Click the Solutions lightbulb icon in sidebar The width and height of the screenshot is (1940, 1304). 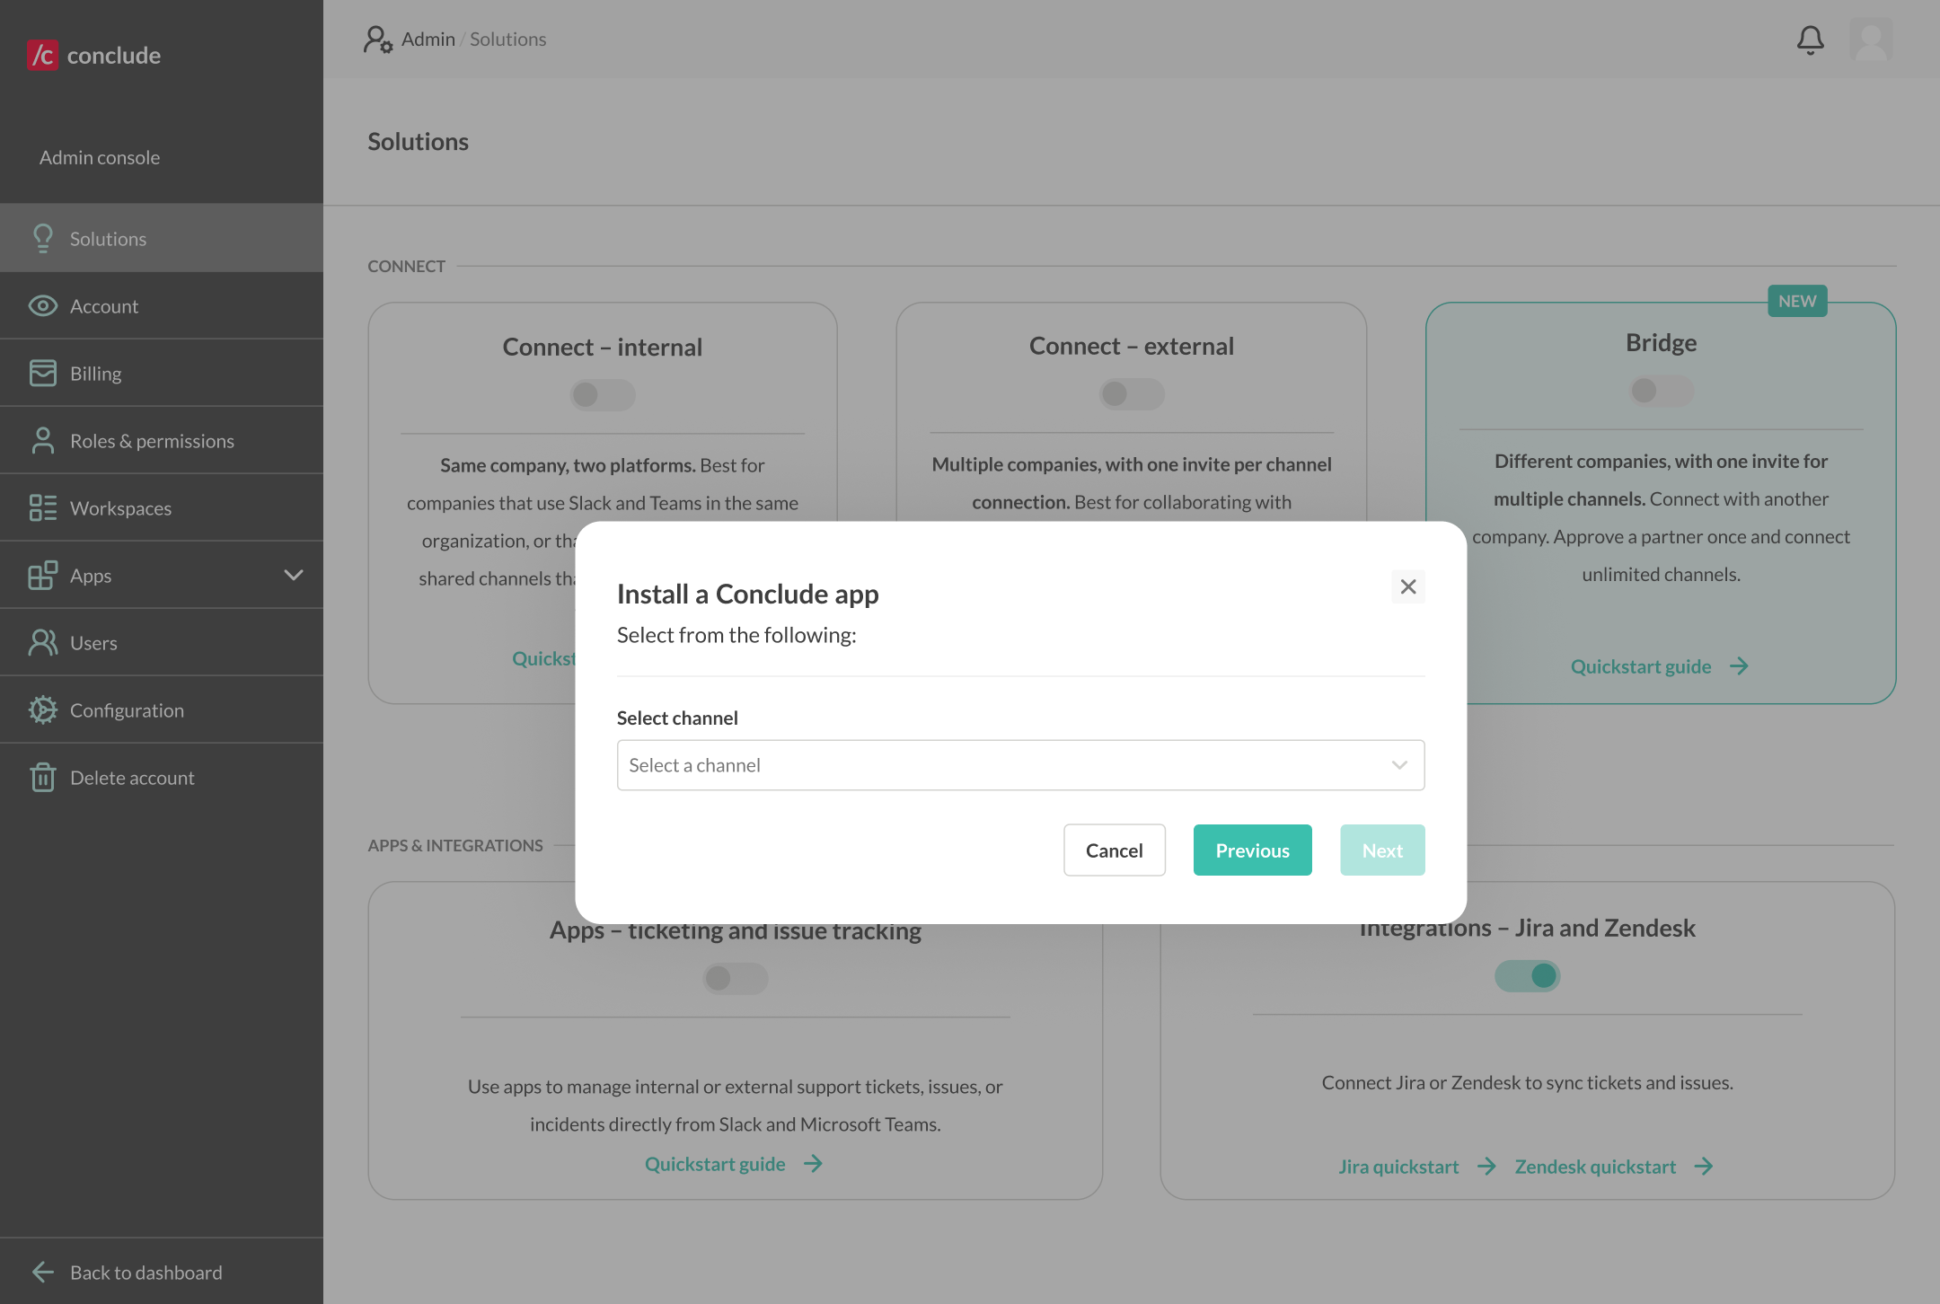click(42, 238)
